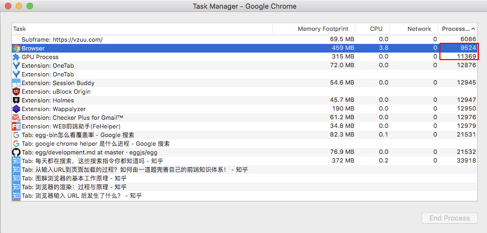This screenshot has width=487, height=233.
Task: Select Tab: 图解浏览器的基本工作原理 row
Action: (245, 178)
